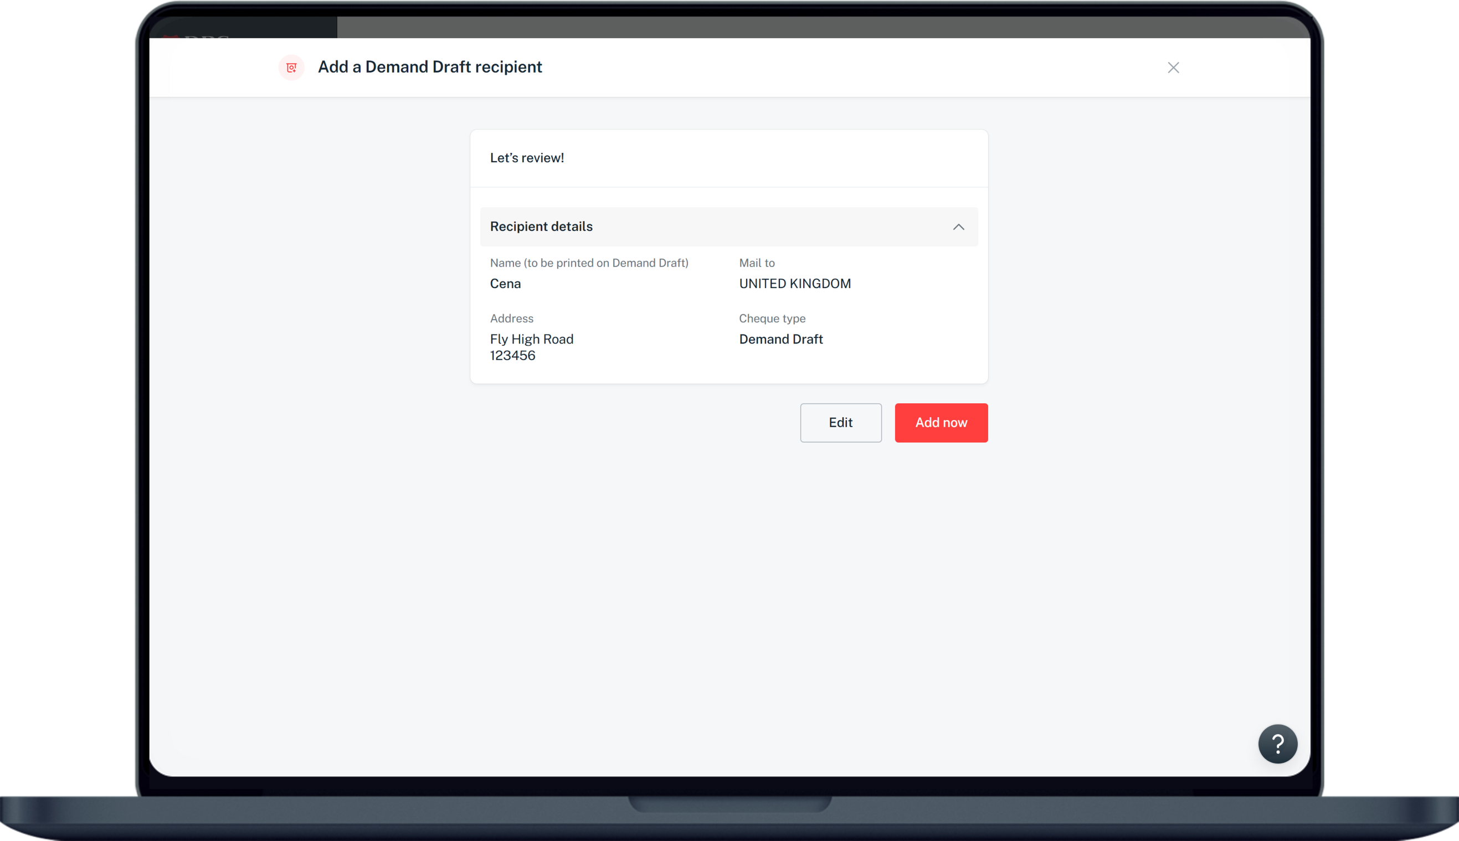Click the Fly High Road address line
The width and height of the screenshot is (1459, 841).
click(x=531, y=339)
